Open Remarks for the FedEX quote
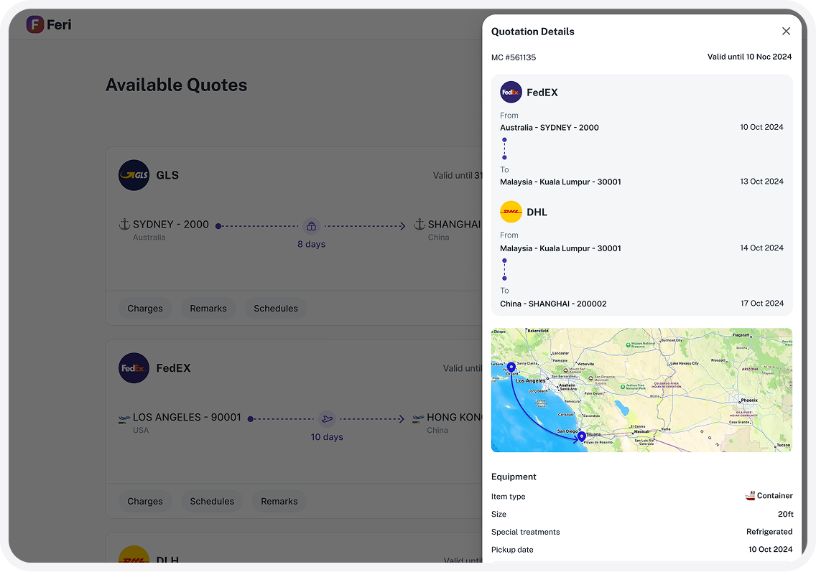Screen dimensions: 816x572 click(279, 502)
